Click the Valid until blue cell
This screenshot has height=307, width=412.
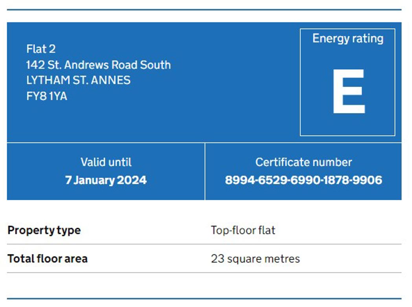click(x=106, y=172)
